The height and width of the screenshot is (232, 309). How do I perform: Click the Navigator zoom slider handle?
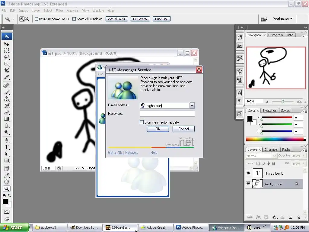click(x=283, y=101)
